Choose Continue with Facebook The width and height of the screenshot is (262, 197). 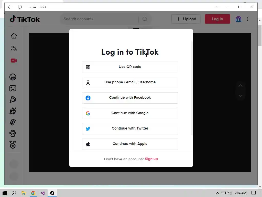click(x=130, y=98)
